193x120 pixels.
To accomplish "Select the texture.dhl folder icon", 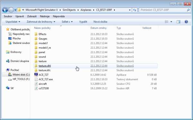I will 36,66.
